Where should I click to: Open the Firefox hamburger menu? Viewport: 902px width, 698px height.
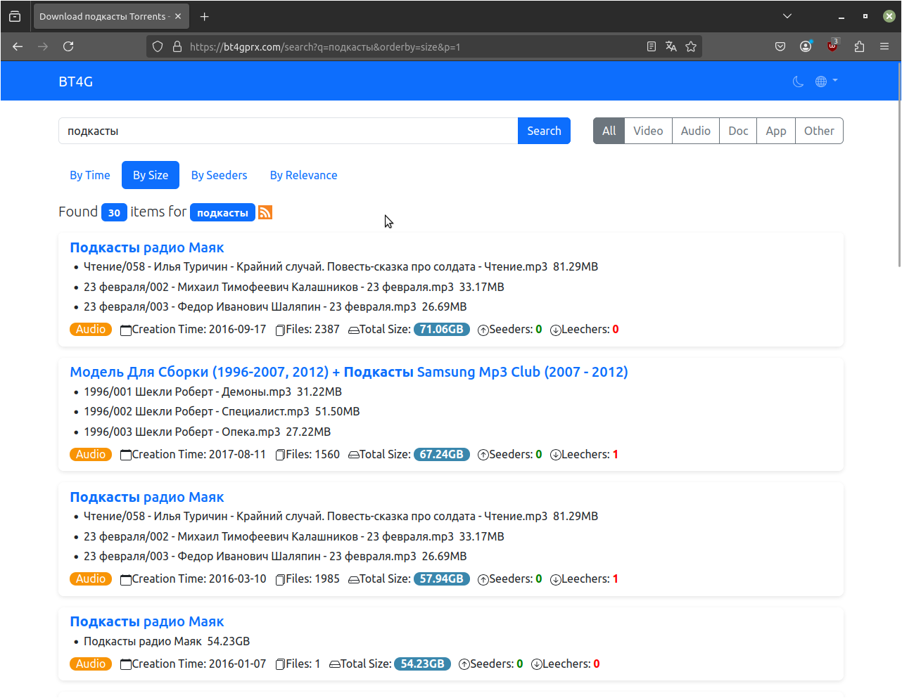[884, 46]
